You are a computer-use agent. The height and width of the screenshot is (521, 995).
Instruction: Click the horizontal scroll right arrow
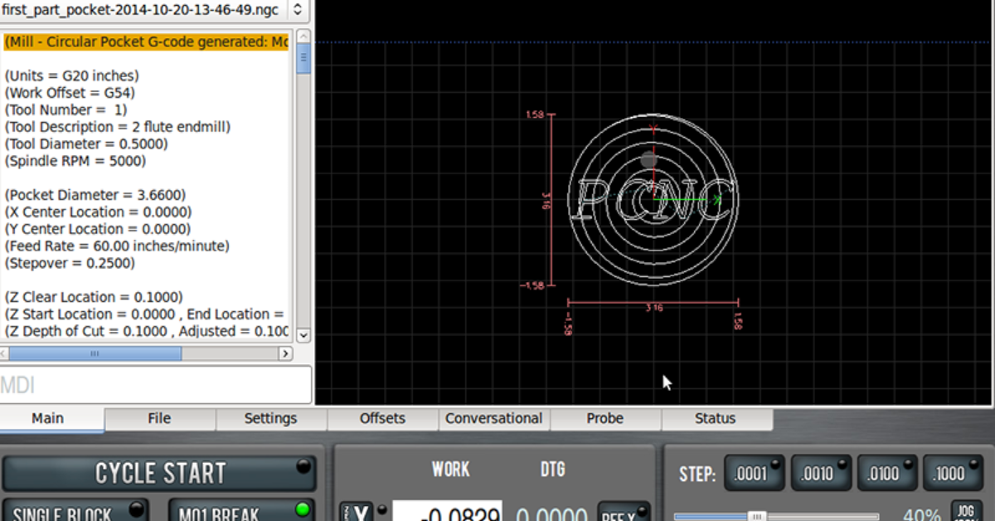286,353
